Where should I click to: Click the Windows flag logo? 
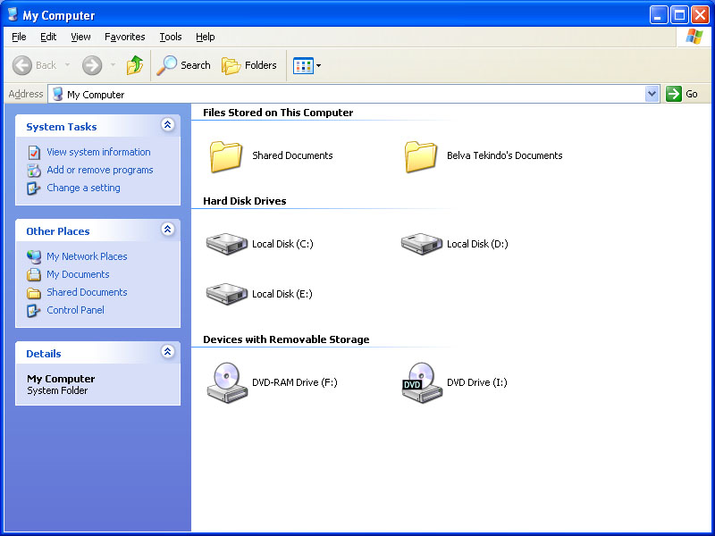pyautogui.click(x=694, y=37)
